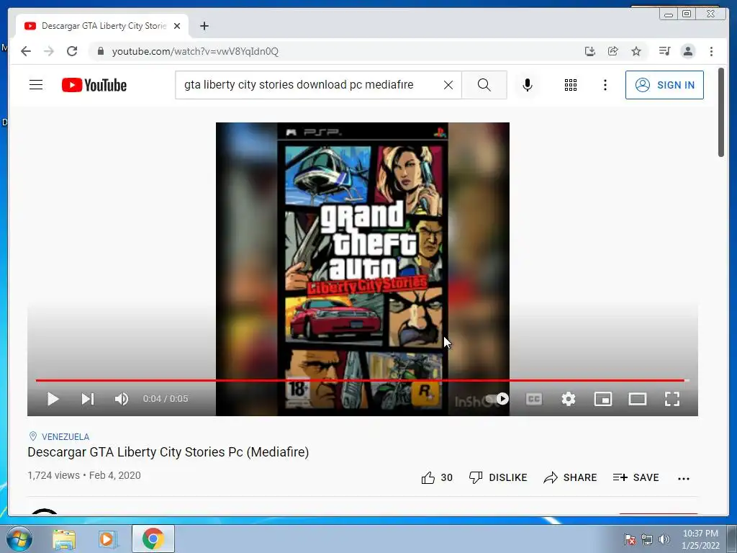Start voice search with the microphone
737x553 pixels.
[528, 85]
